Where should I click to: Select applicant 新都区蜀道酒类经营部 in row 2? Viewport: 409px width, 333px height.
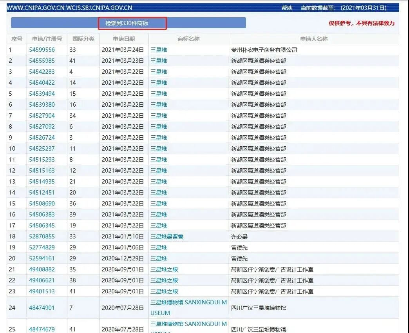(259, 60)
